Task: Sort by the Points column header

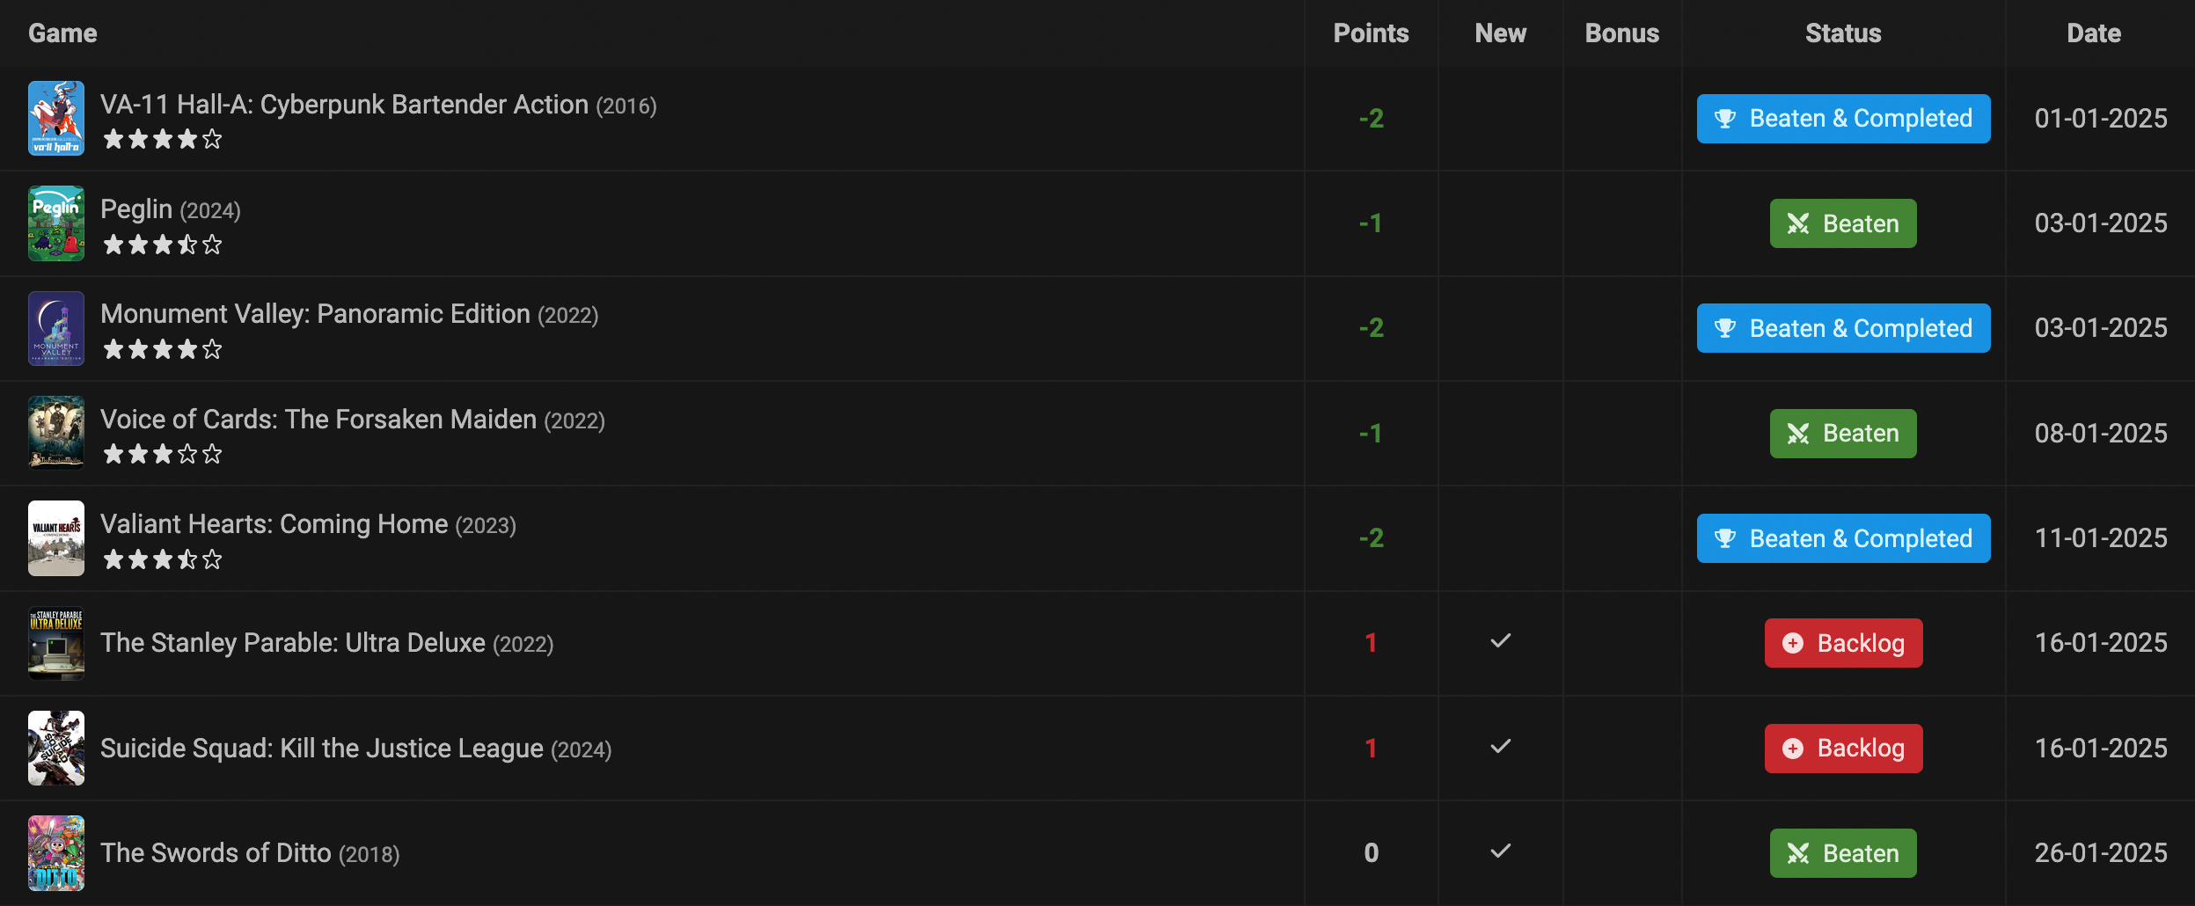Action: [x=1371, y=33]
